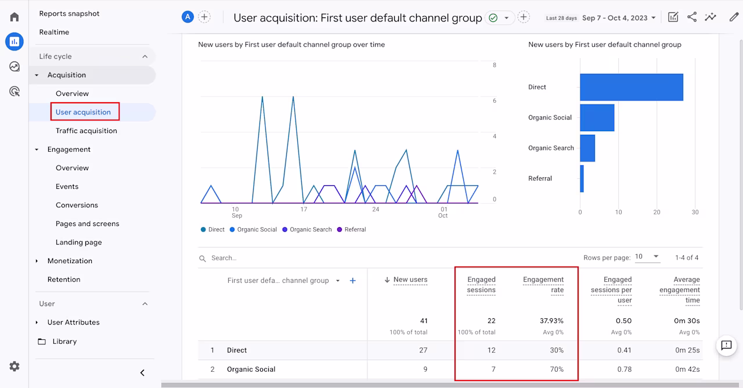Viewport: 743px width, 388px height.
Task: Open the Rows per page dropdown
Action: (x=648, y=257)
